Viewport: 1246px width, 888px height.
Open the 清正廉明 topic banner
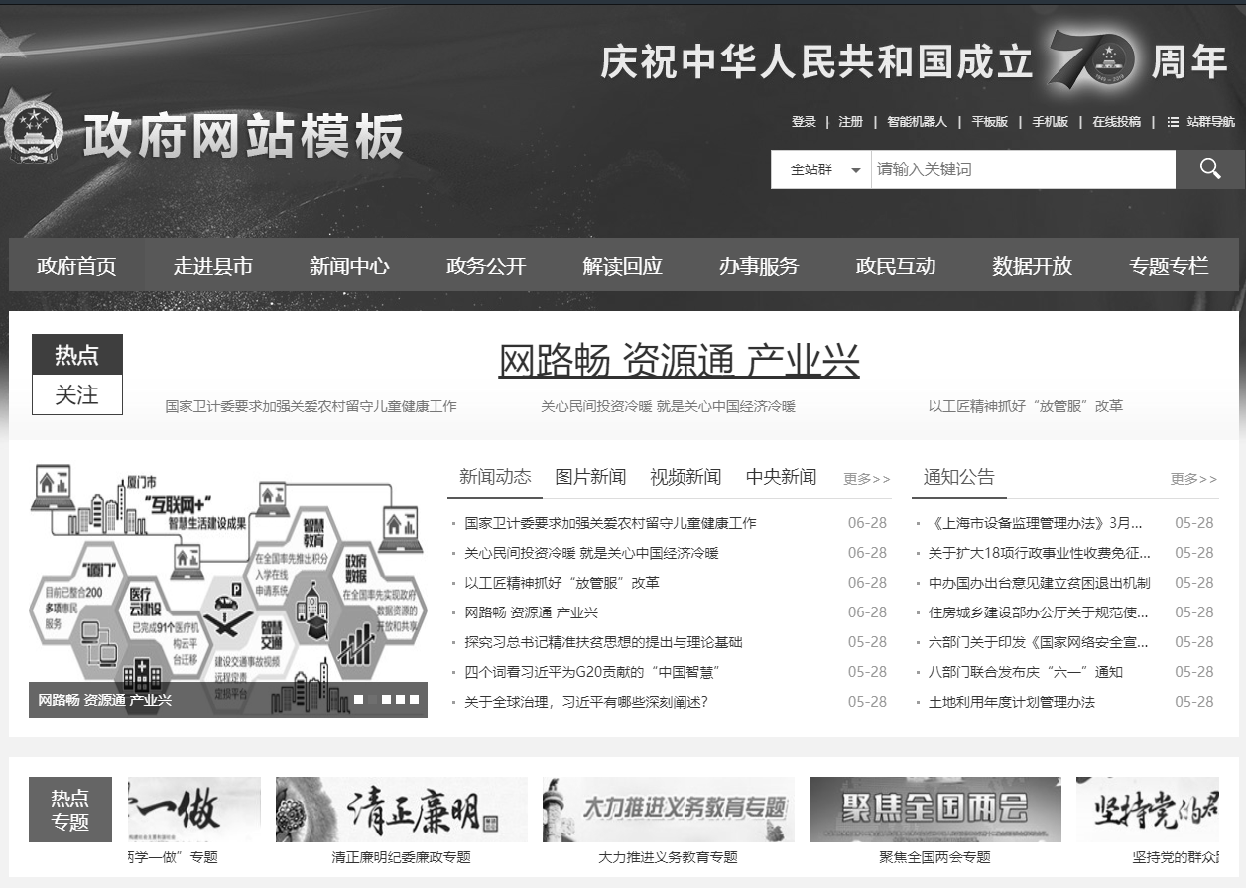[x=401, y=810]
